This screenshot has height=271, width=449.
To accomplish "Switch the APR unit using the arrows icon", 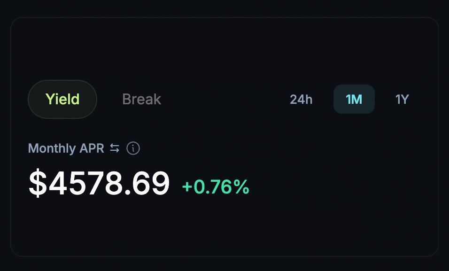I will [x=115, y=148].
